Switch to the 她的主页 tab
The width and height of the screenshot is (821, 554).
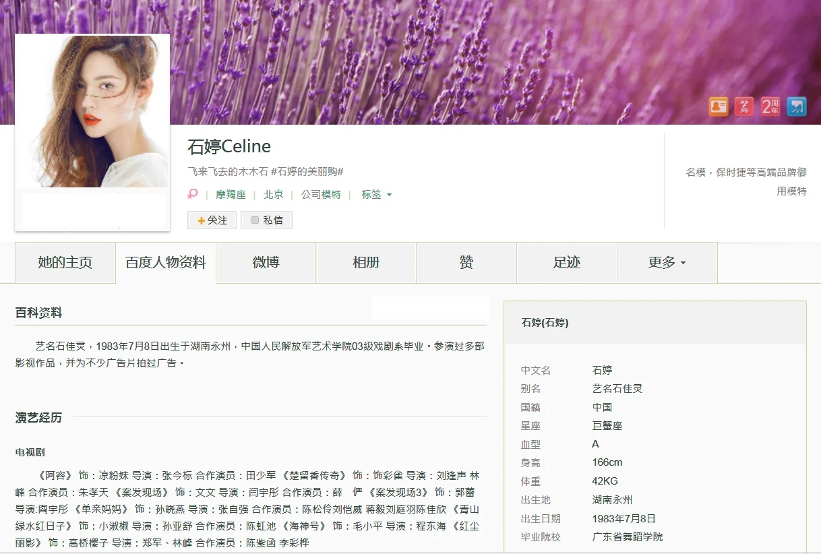coord(65,263)
